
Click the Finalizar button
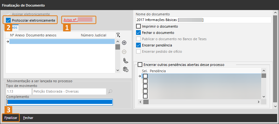pyautogui.click(x=11, y=118)
